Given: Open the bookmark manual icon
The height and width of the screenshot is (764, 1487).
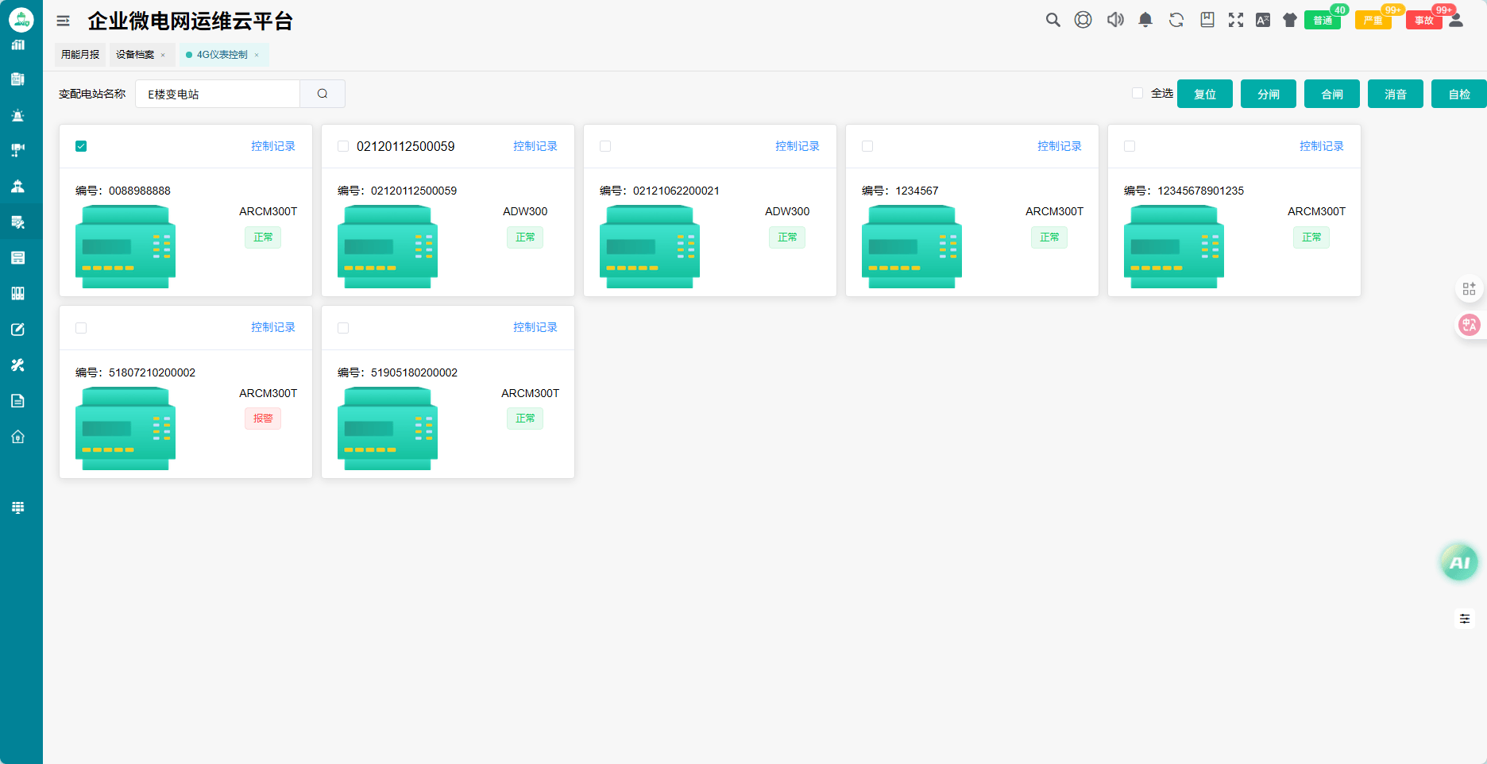Looking at the screenshot, I should click(x=1207, y=20).
